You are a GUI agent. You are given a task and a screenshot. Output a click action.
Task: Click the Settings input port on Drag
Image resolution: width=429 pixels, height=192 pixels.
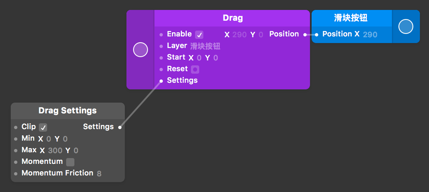(x=161, y=81)
